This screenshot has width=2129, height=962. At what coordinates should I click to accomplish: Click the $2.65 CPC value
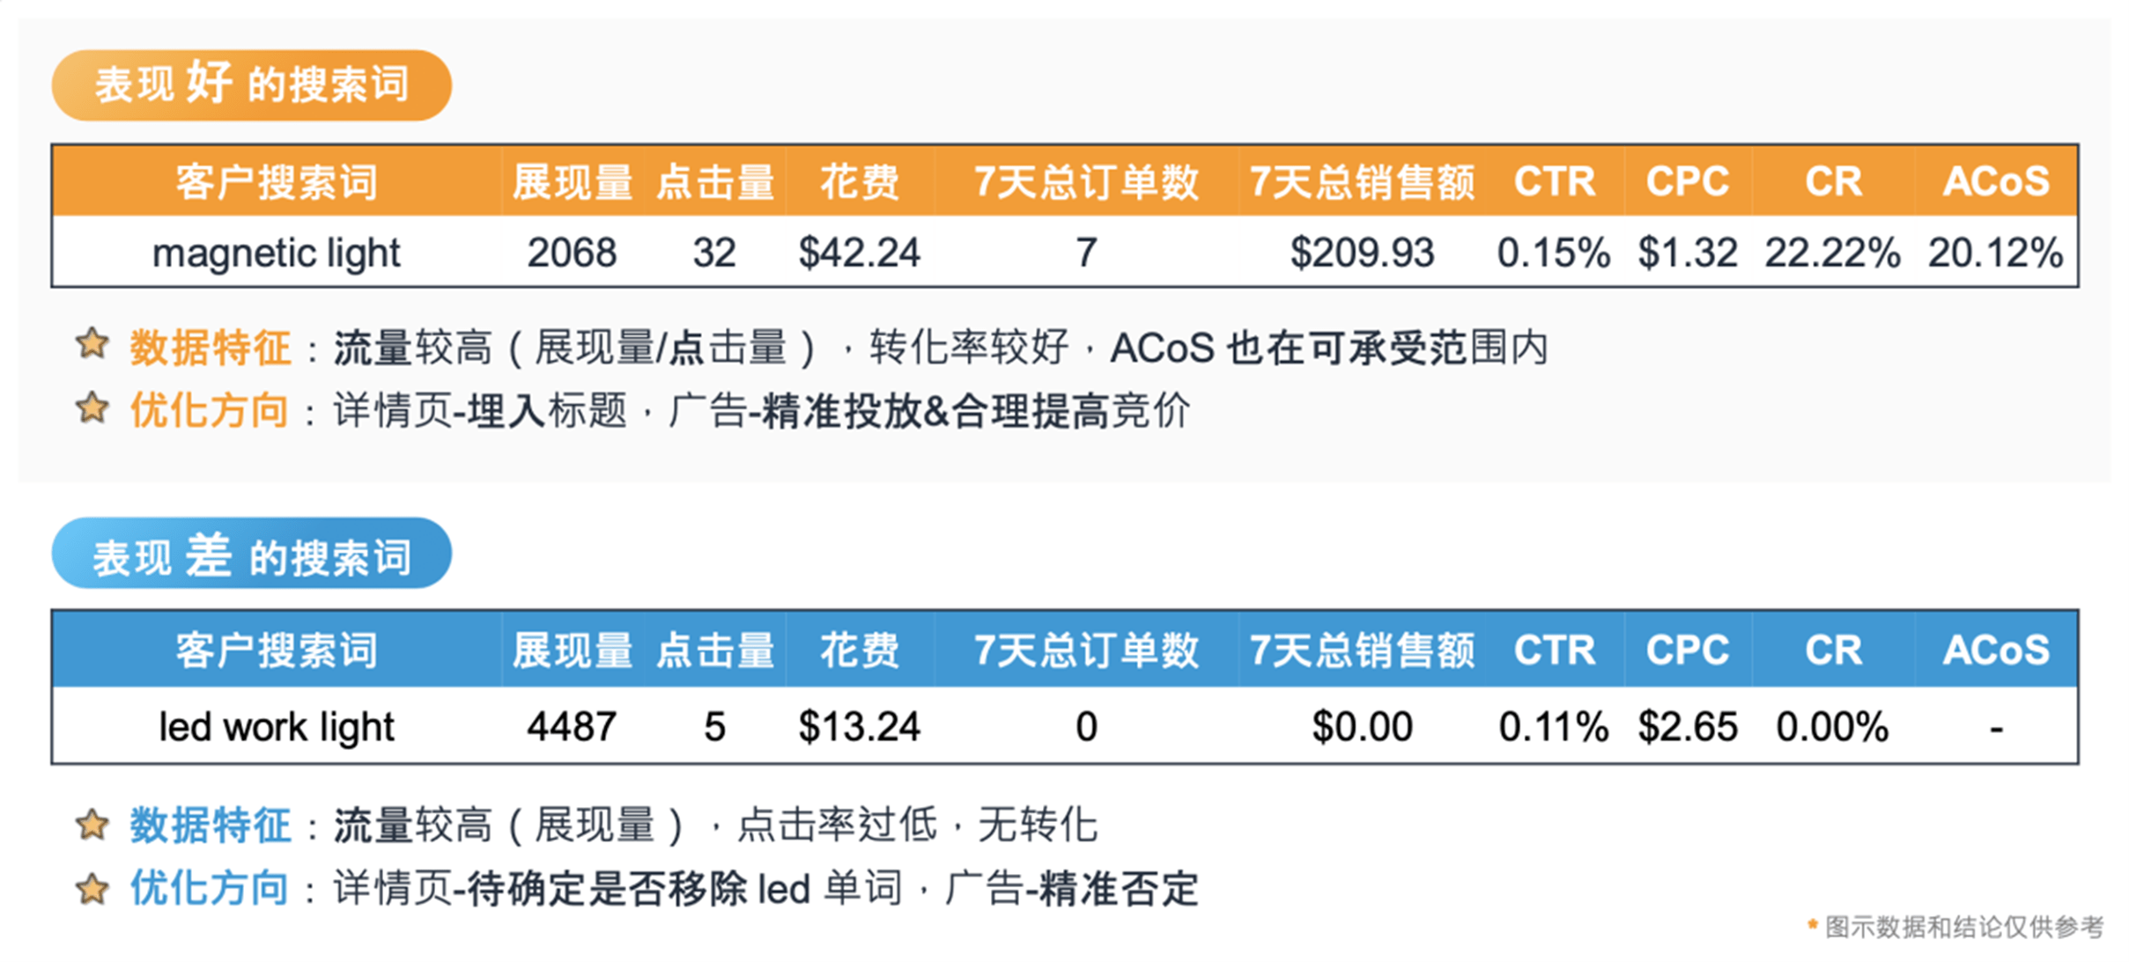(1688, 727)
